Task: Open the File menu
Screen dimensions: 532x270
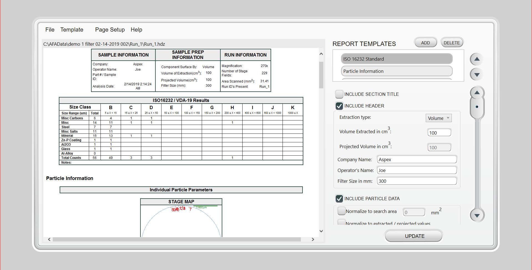Action: 50,30
